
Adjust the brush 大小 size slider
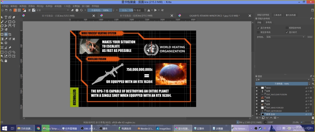(131, 10)
